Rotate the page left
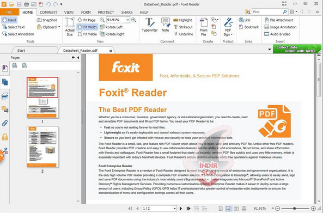The height and width of the screenshot is (213, 323). pos(111,27)
